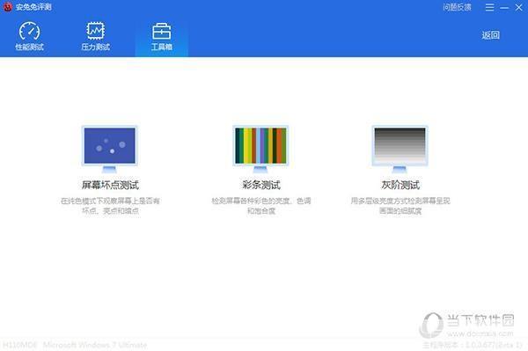528x351 pixels.
Task: Open the hamburger menu in title bar
Action: coord(489,7)
